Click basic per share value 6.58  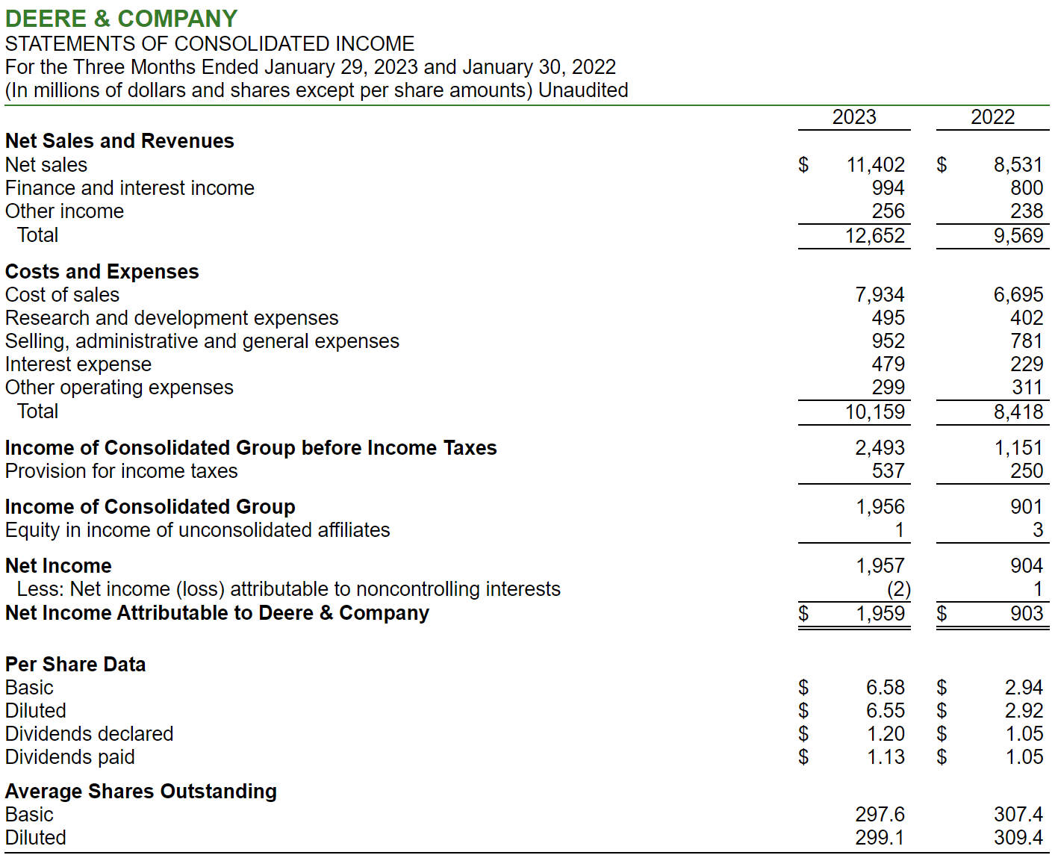(x=885, y=687)
